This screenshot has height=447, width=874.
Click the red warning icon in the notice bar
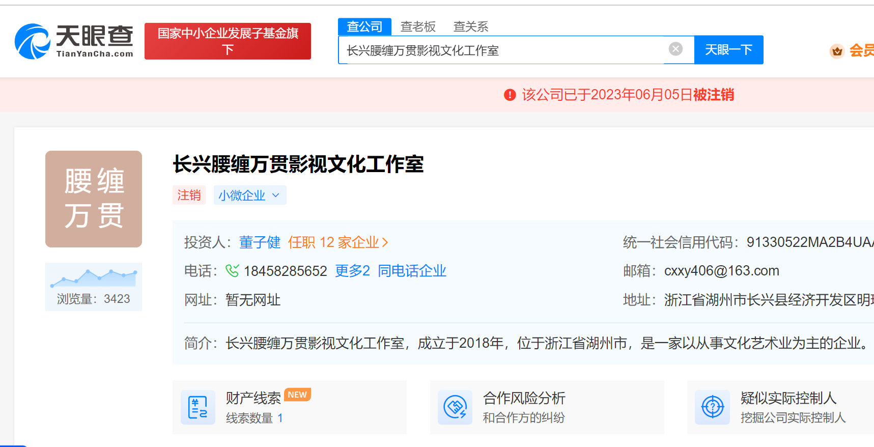click(510, 95)
